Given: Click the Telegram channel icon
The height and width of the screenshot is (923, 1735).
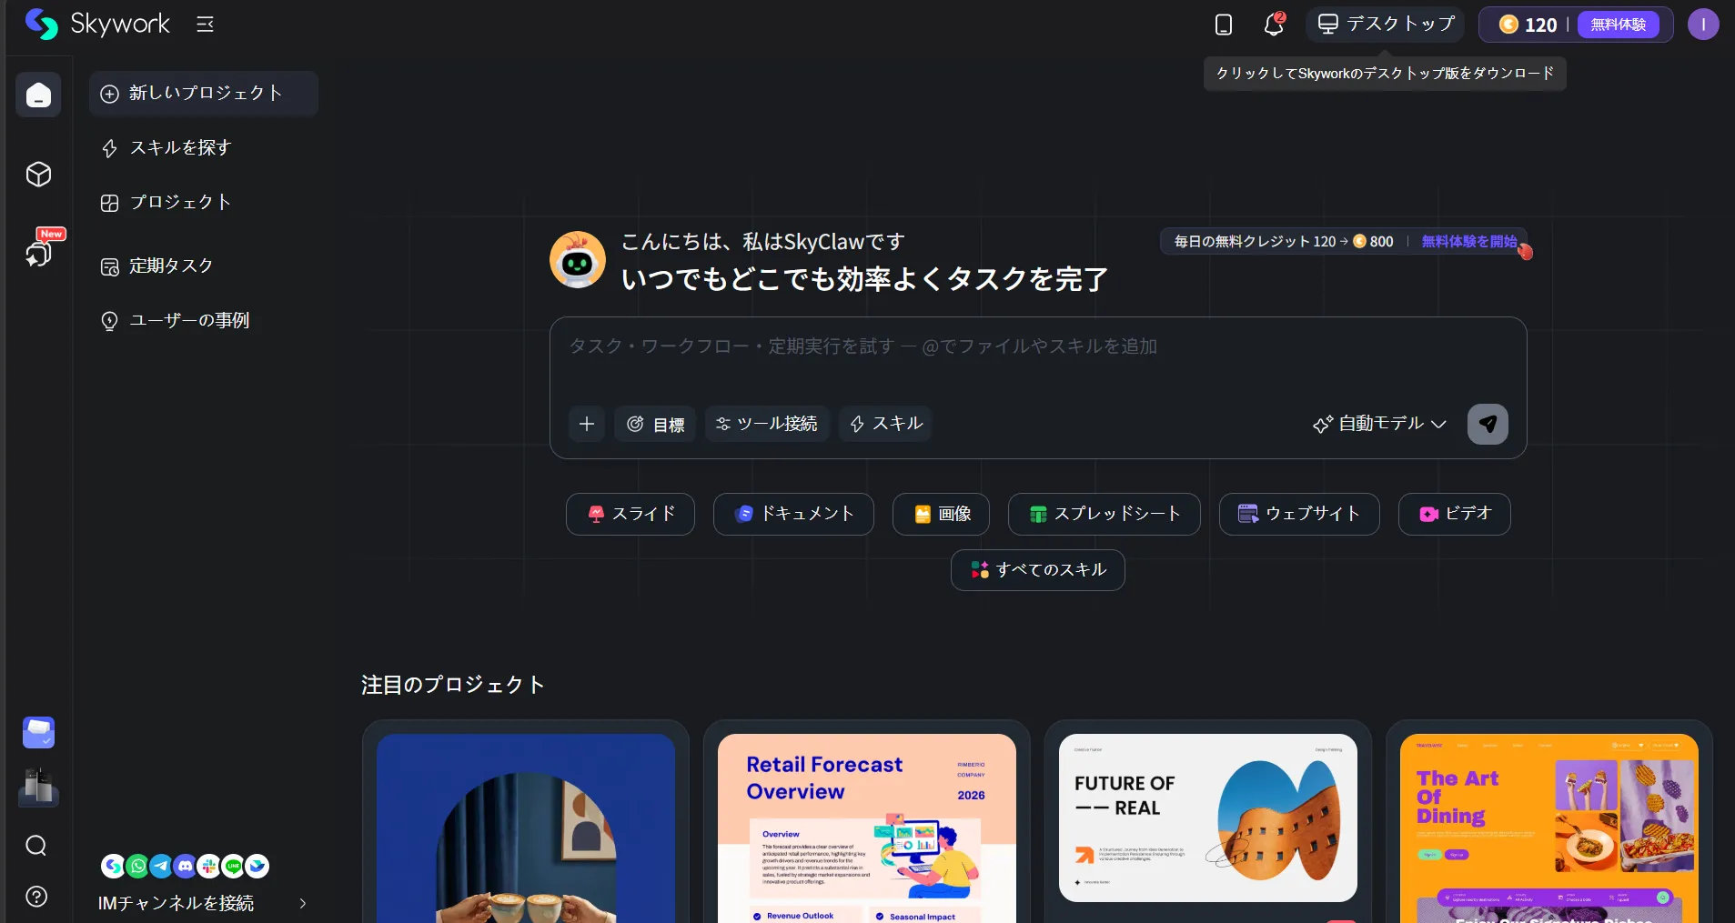Looking at the screenshot, I should point(161,866).
